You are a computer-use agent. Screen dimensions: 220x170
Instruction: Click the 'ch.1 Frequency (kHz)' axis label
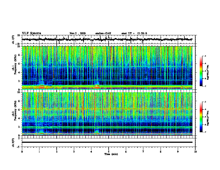[14, 64]
